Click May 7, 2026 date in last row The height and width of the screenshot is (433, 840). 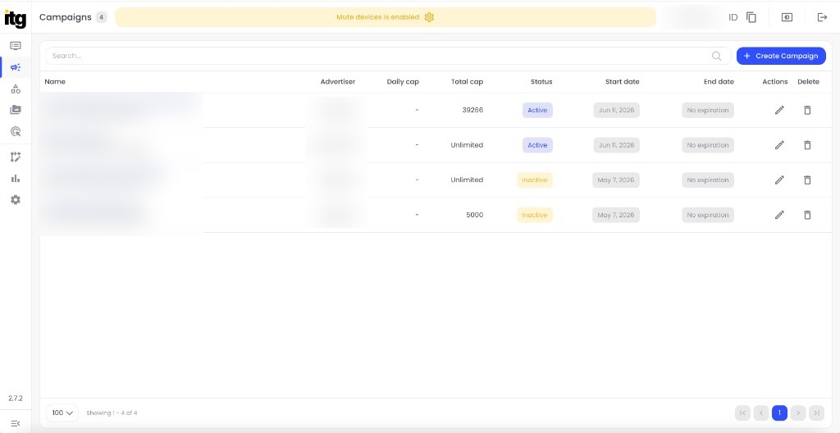click(615, 215)
